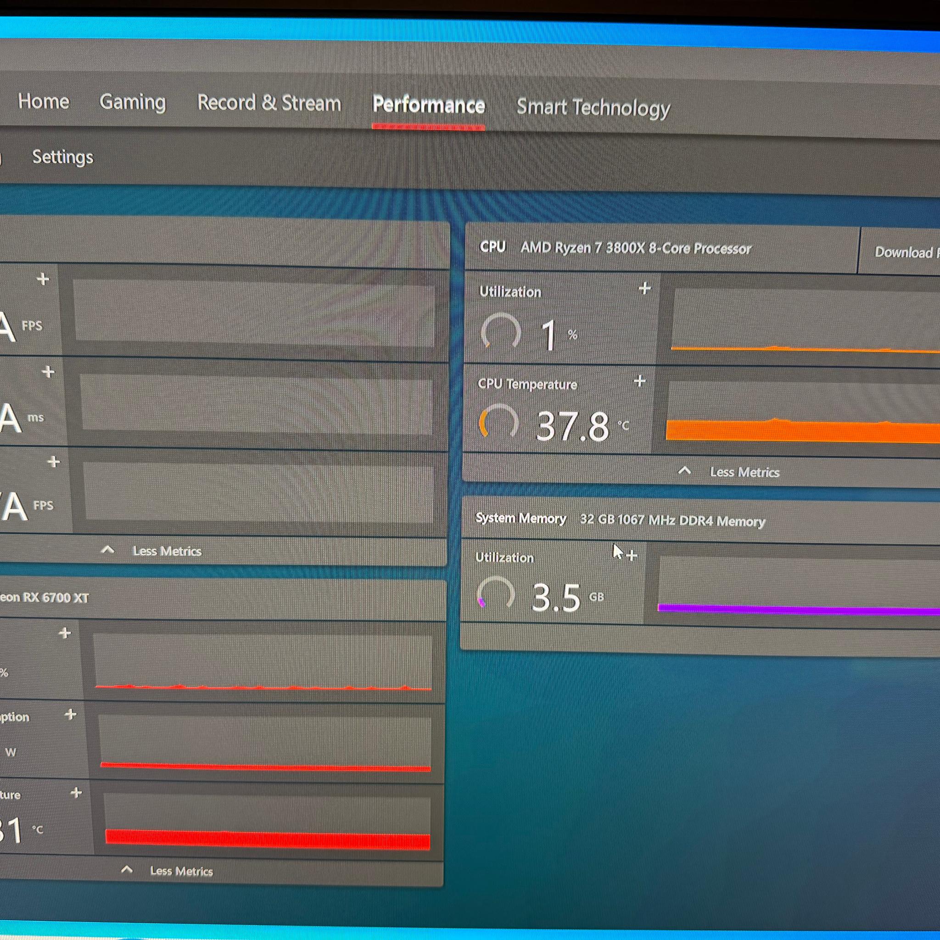Screen dimensions: 940x940
Task: Click the GPU temperature red graph
Action: pos(268,821)
